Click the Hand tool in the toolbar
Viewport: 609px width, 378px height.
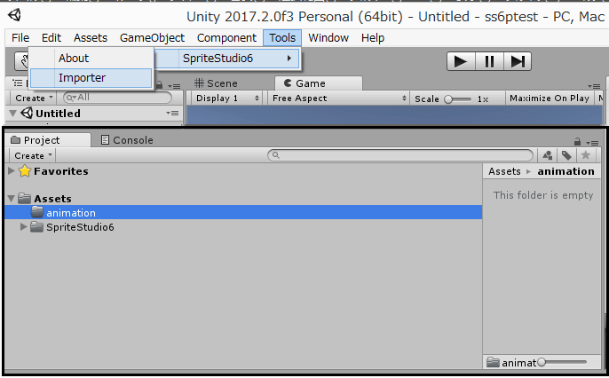(22, 61)
